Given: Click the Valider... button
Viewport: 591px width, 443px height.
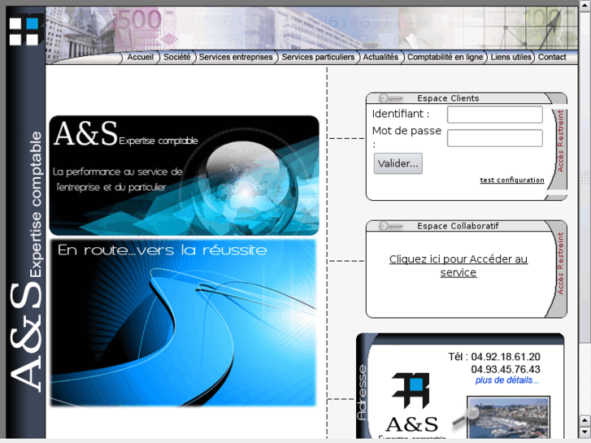Looking at the screenshot, I should point(398,163).
